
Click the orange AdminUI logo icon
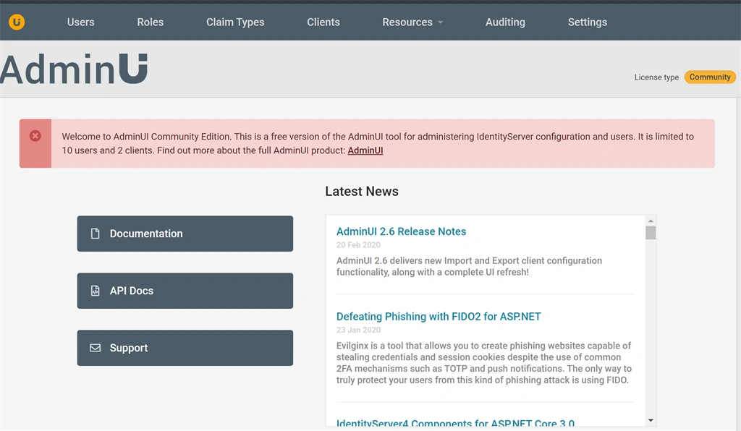[17, 22]
